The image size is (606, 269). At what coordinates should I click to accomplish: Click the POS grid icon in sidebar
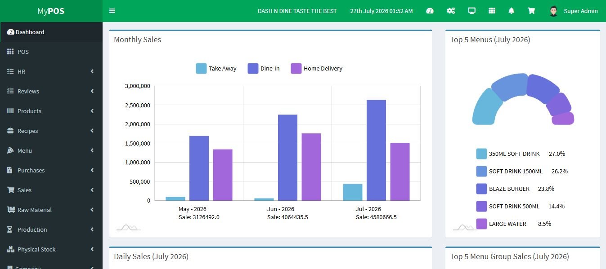tap(10, 52)
